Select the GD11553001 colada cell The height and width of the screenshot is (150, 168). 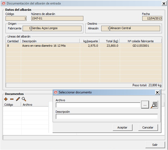click(x=141, y=46)
